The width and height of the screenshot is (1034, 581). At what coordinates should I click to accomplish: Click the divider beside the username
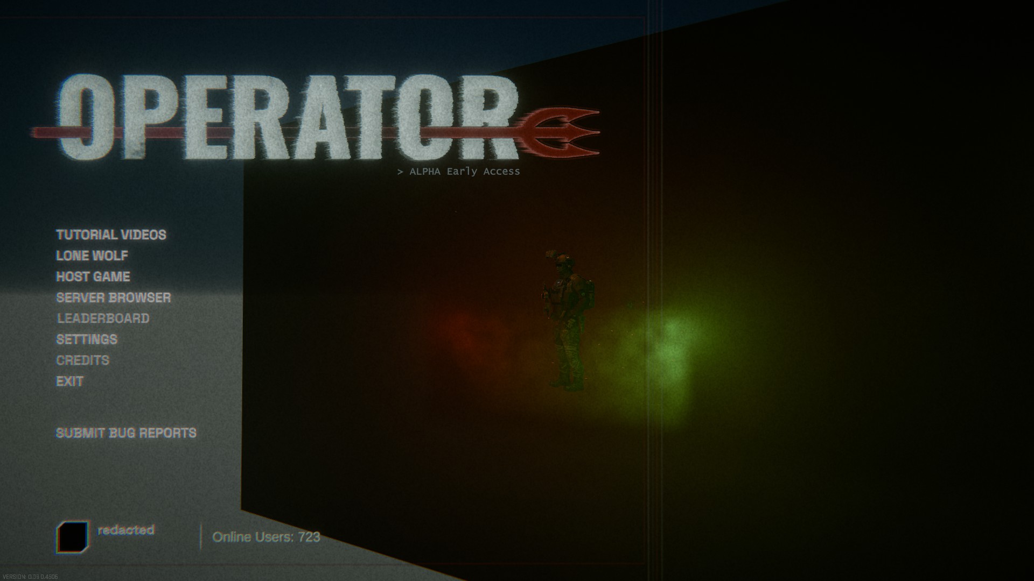point(201,537)
